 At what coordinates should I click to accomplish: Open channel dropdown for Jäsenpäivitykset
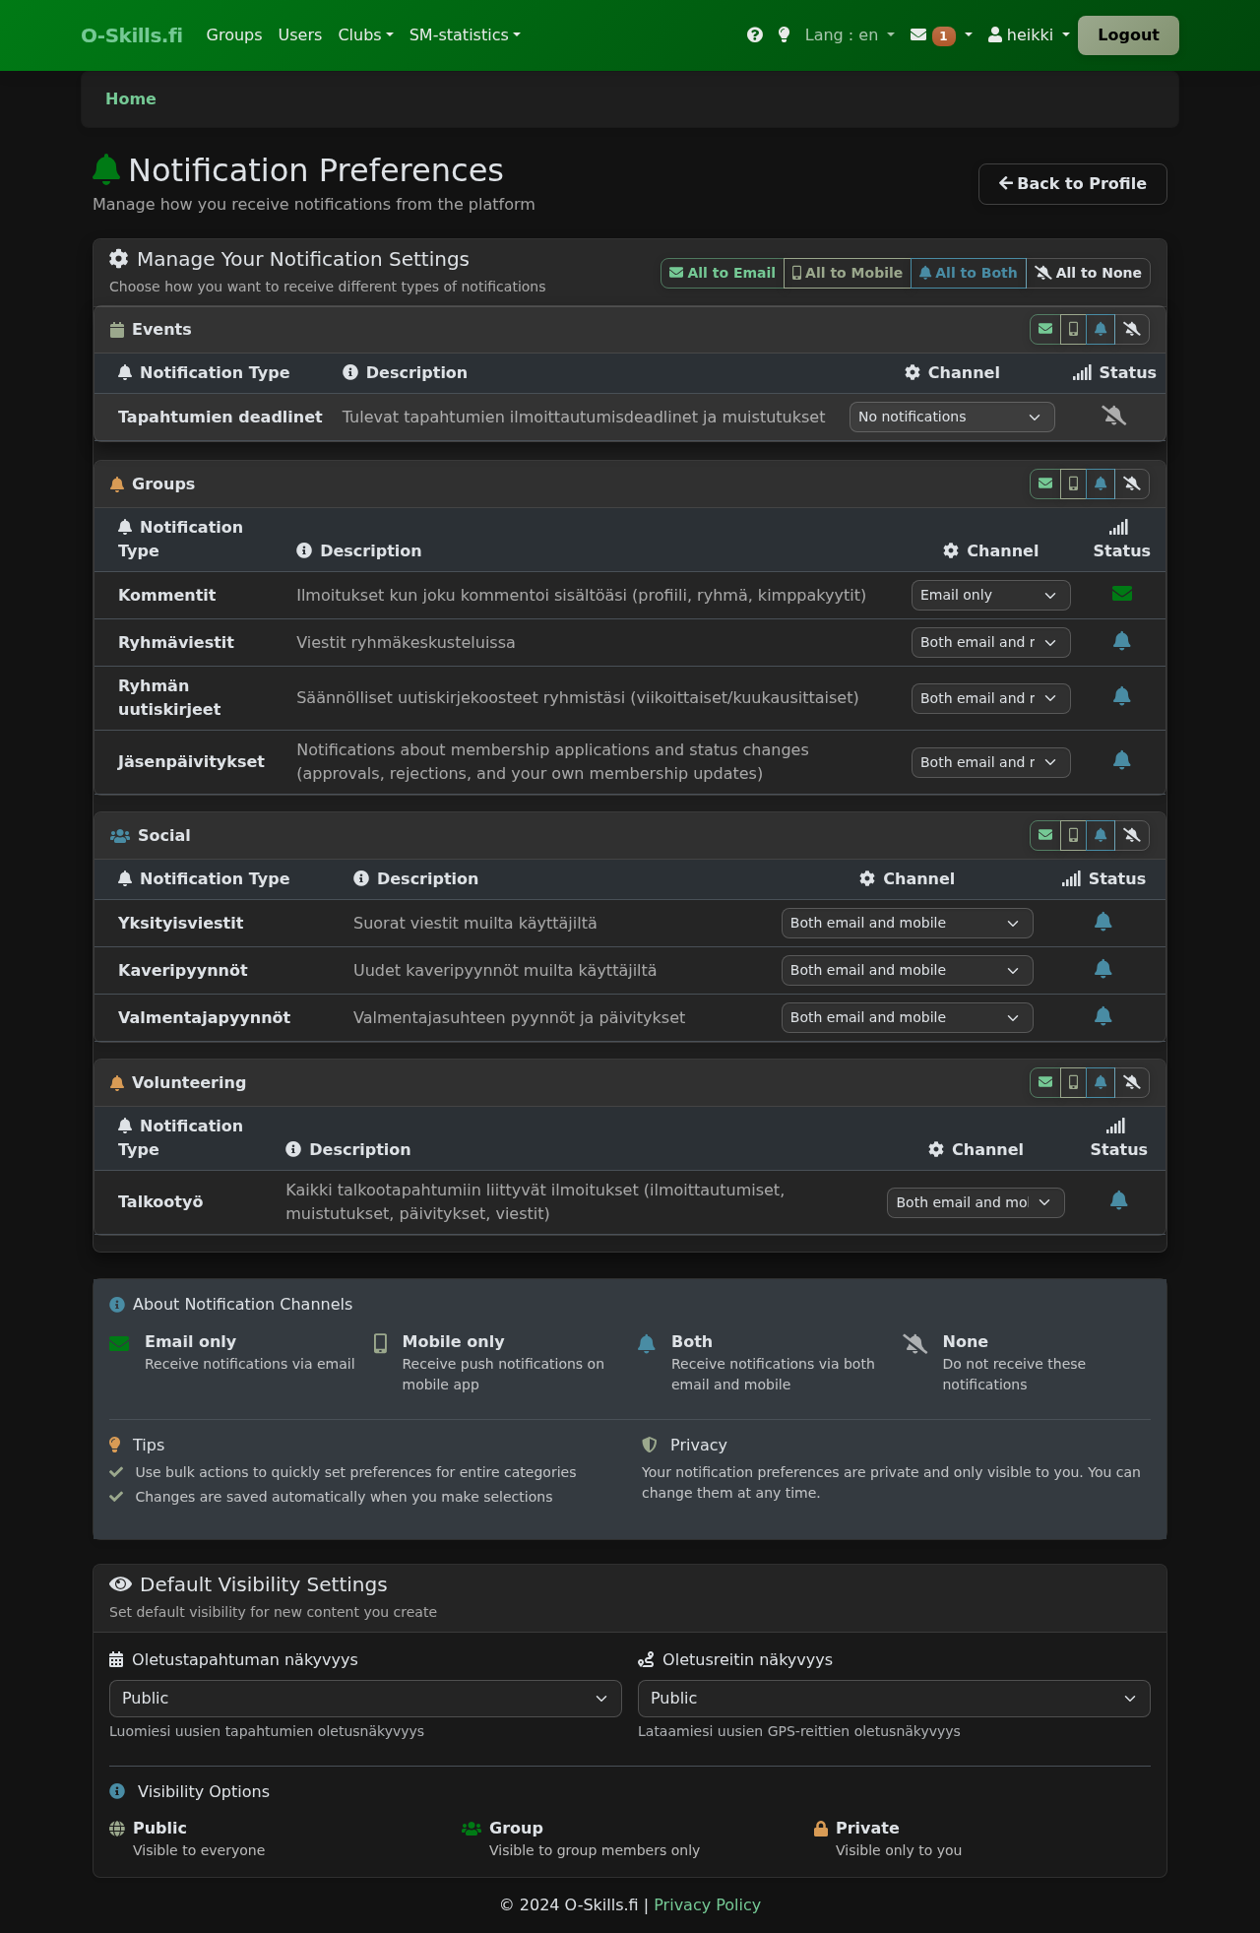(x=991, y=762)
